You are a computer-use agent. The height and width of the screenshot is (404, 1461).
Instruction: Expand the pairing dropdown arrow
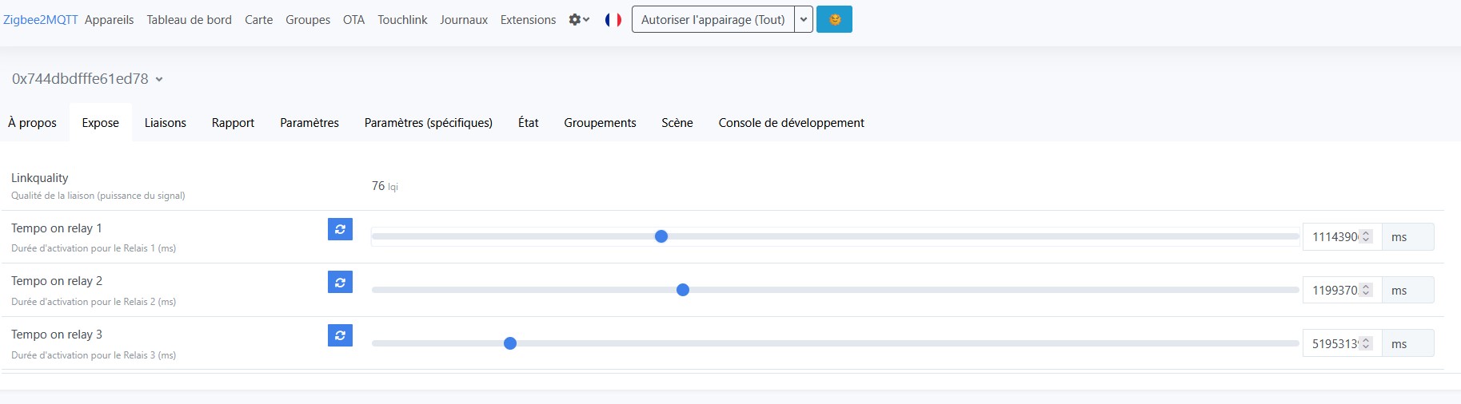(804, 20)
